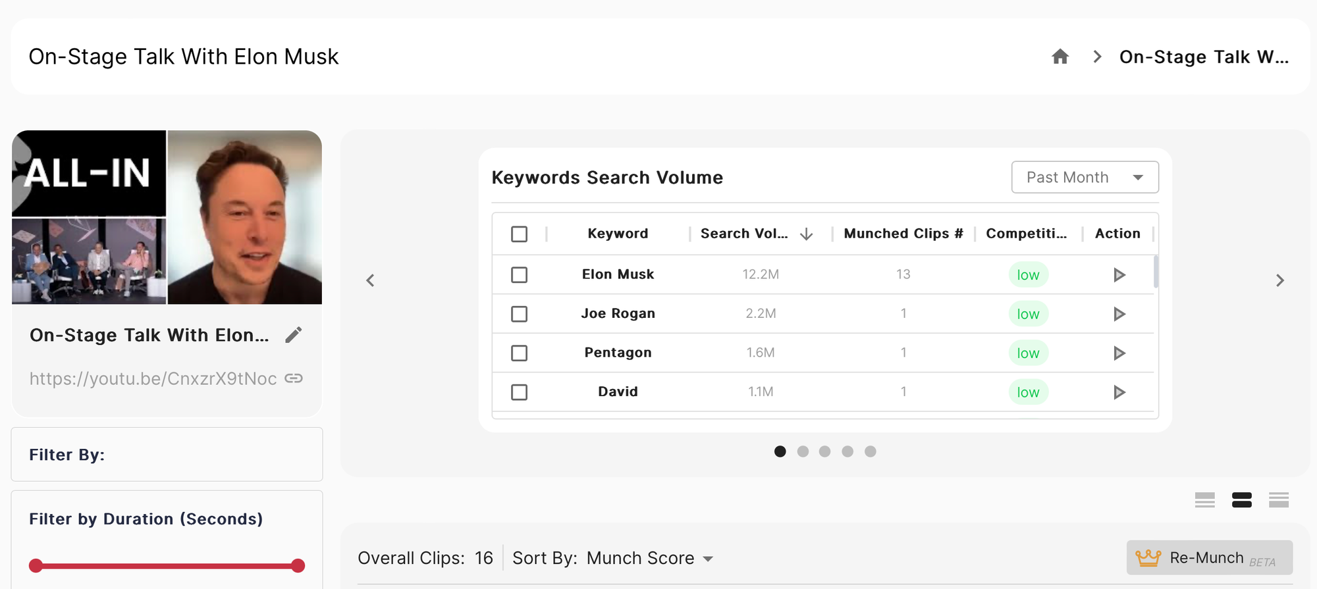Select the two-row card view icon
The height and width of the screenshot is (589, 1317).
1241,500
